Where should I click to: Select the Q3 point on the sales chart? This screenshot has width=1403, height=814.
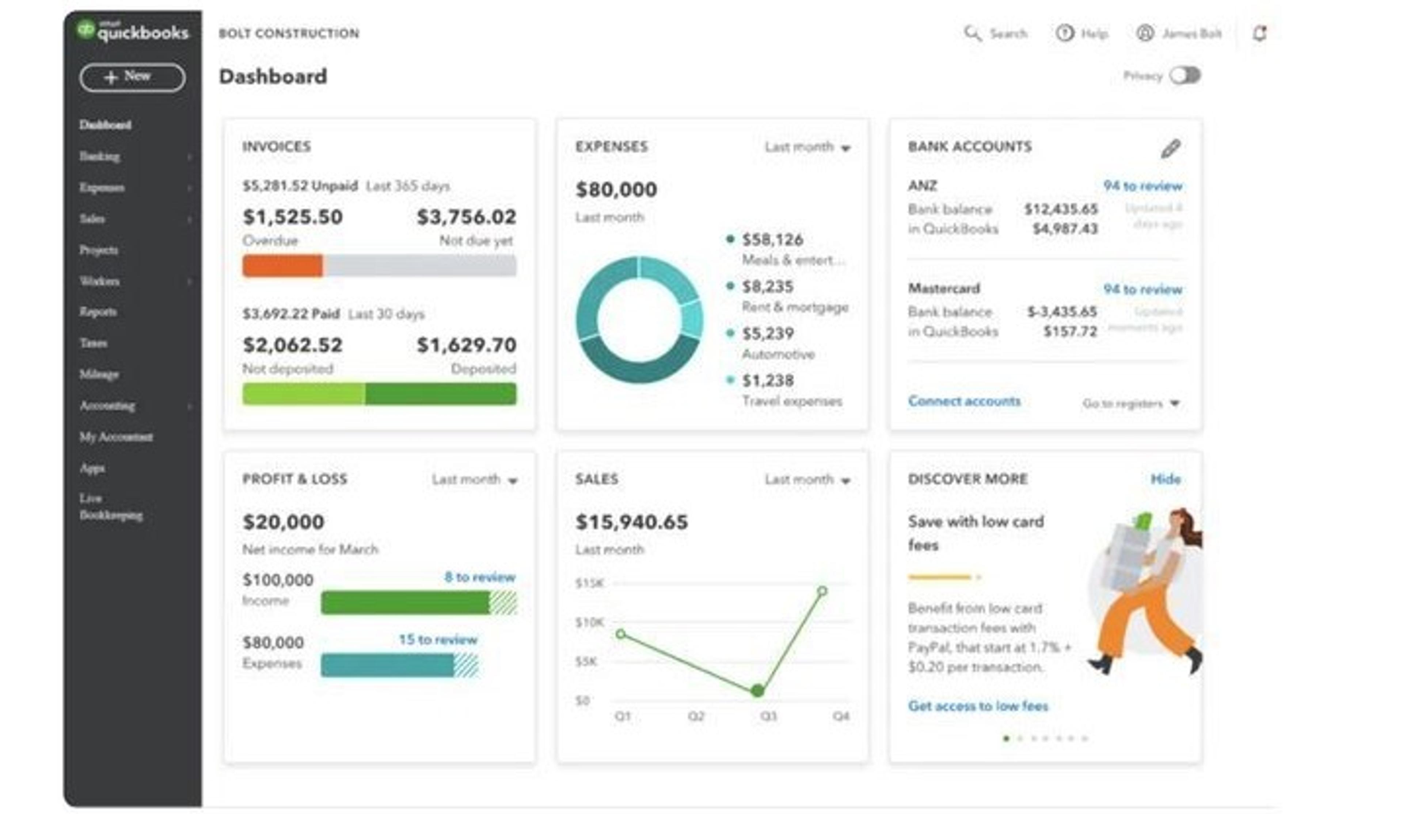click(757, 691)
